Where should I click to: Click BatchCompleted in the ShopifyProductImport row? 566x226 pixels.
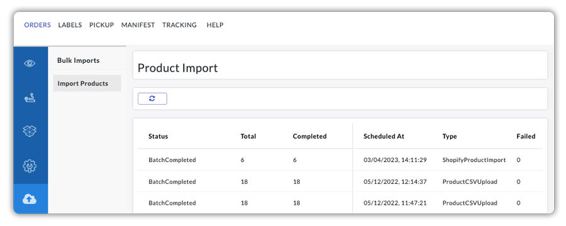pyautogui.click(x=172, y=159)
